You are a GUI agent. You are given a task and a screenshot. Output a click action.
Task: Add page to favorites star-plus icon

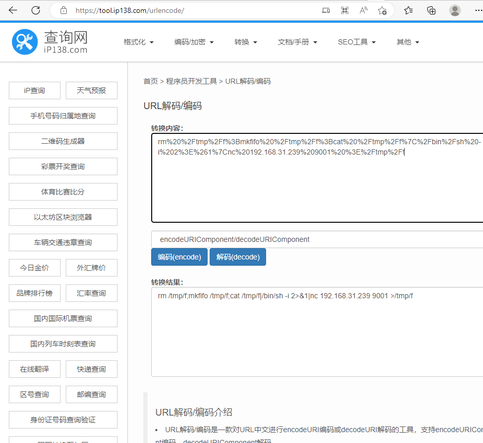click(x=382, y=10)
